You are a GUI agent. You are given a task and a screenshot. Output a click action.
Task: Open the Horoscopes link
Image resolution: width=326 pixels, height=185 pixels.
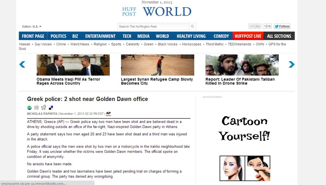coord(192,44)
